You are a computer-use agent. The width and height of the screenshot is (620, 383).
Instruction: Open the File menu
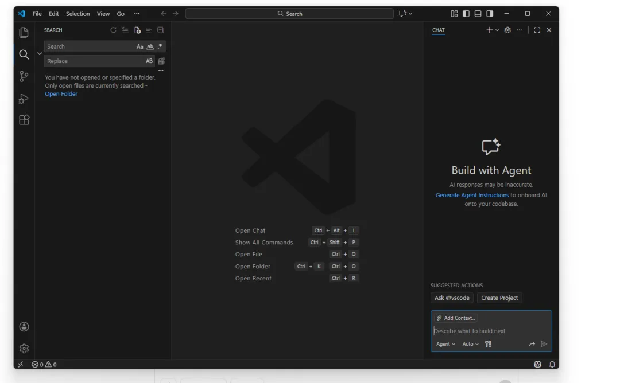[x=37, y=14]
